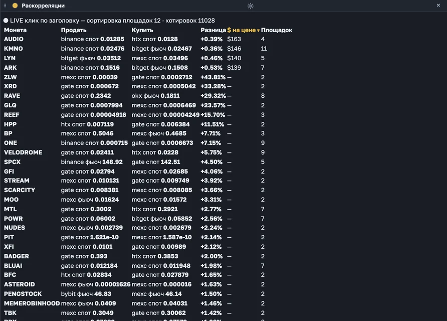The height and width of the screenshot is (321, 447).
Task: Click bybit фьюч 46.83 sell quote
Action: [86, 294]
